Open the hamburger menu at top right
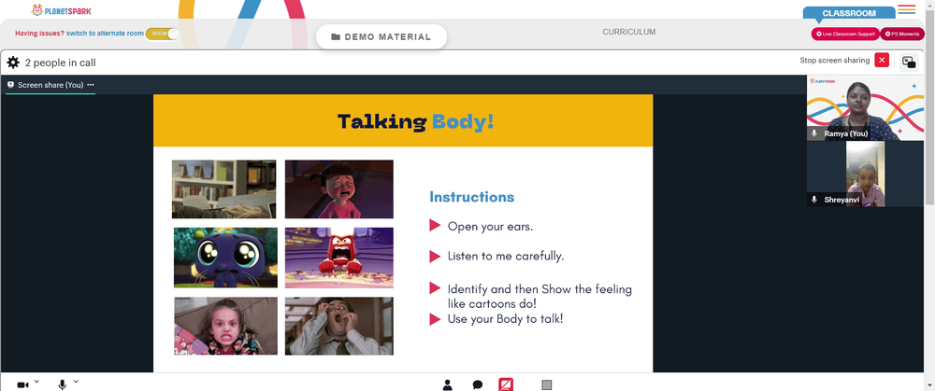The height and width of the screenshot is (391, 935). tap(906, 9)
